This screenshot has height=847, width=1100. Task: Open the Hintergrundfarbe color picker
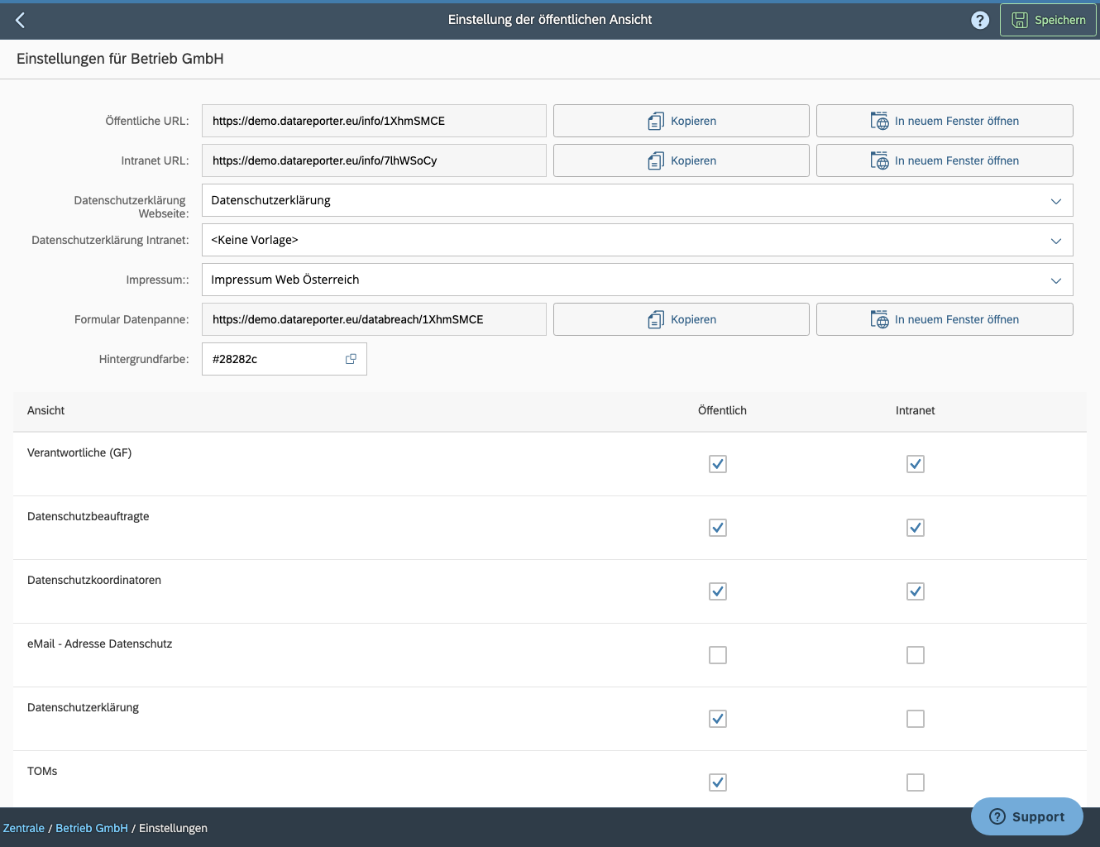tap(350, 358)
